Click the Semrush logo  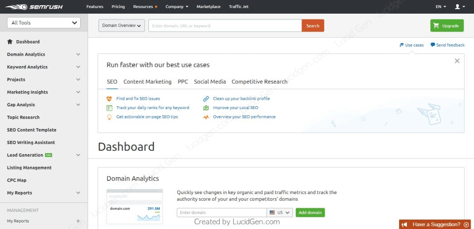click(x=34, y=7)
